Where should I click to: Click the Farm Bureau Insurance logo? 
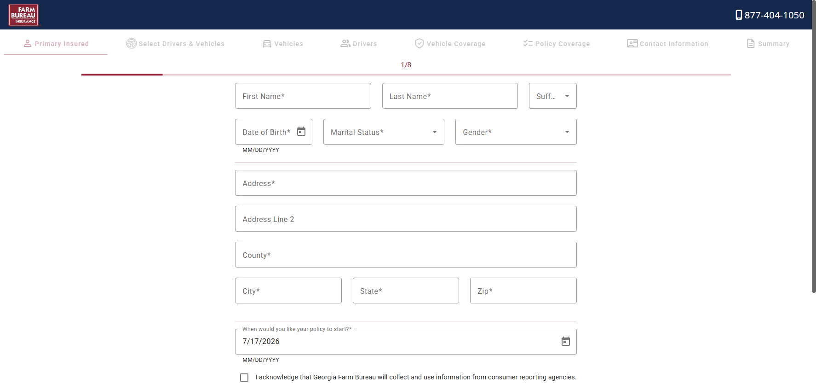[x=23, y=15]
